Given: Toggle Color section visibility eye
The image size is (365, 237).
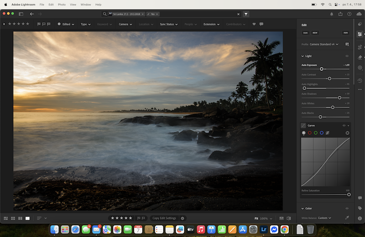Looking at the screenshot, I should click(347, 208).
